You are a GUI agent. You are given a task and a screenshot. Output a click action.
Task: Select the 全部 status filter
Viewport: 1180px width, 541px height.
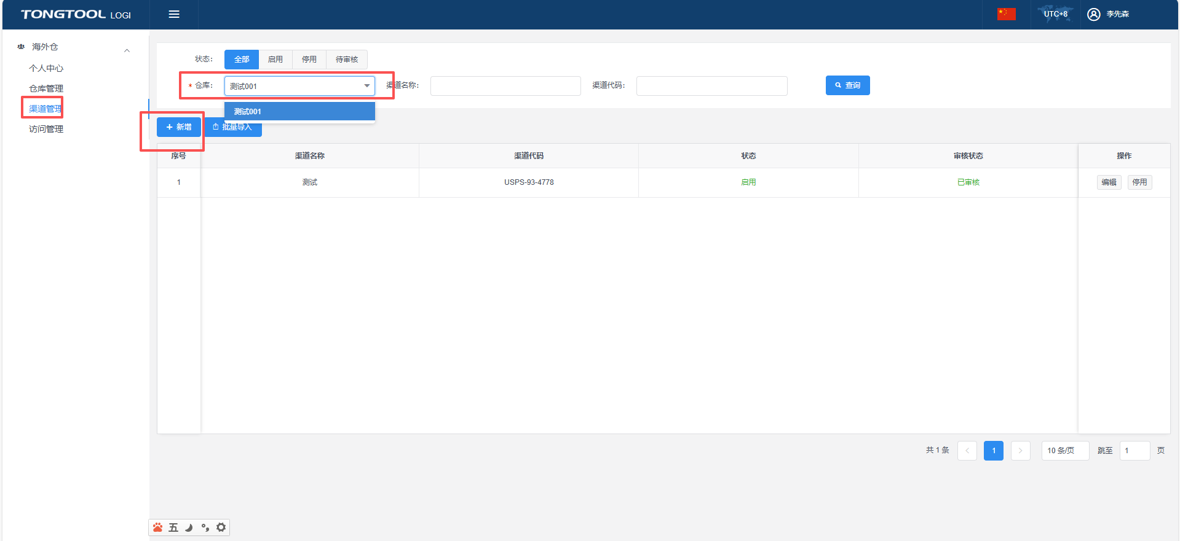coord(242,60)
